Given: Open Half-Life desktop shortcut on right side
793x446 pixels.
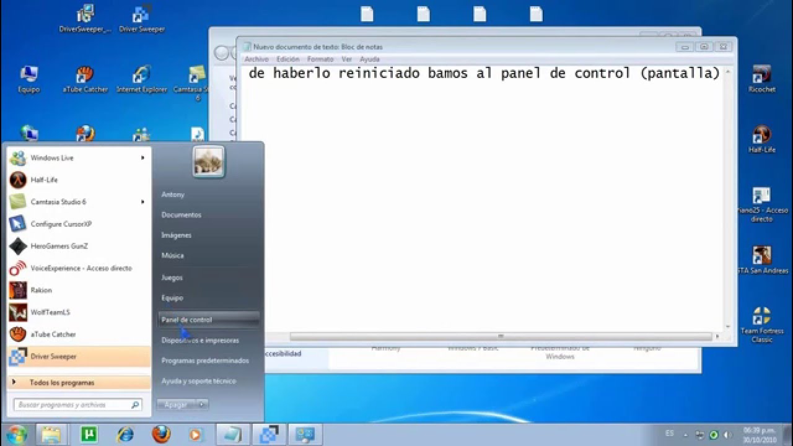Looking at the screenshot, I should click(x=761, y=139).
